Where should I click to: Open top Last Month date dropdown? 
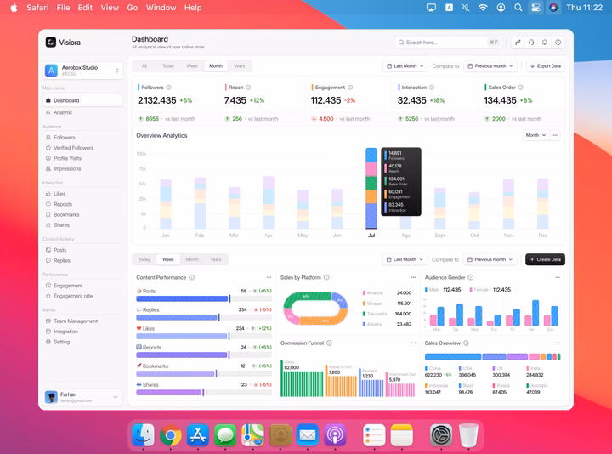pos(405,66)
